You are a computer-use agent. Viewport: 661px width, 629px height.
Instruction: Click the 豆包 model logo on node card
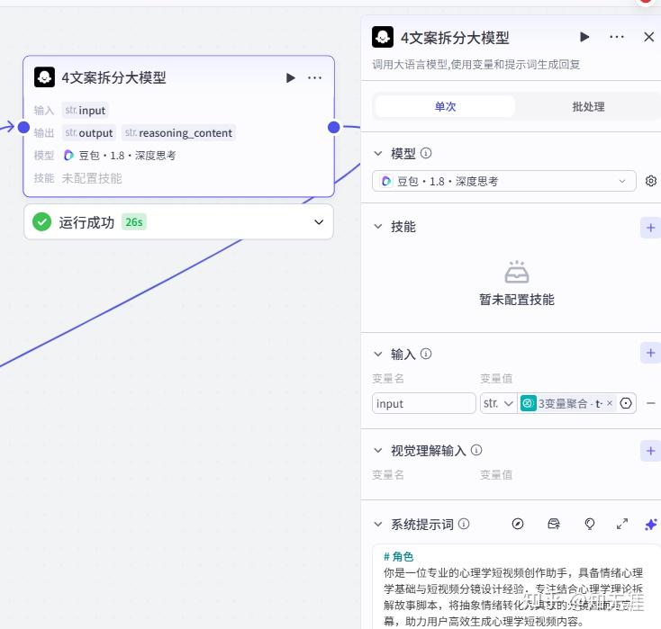(x=68, y=156)
